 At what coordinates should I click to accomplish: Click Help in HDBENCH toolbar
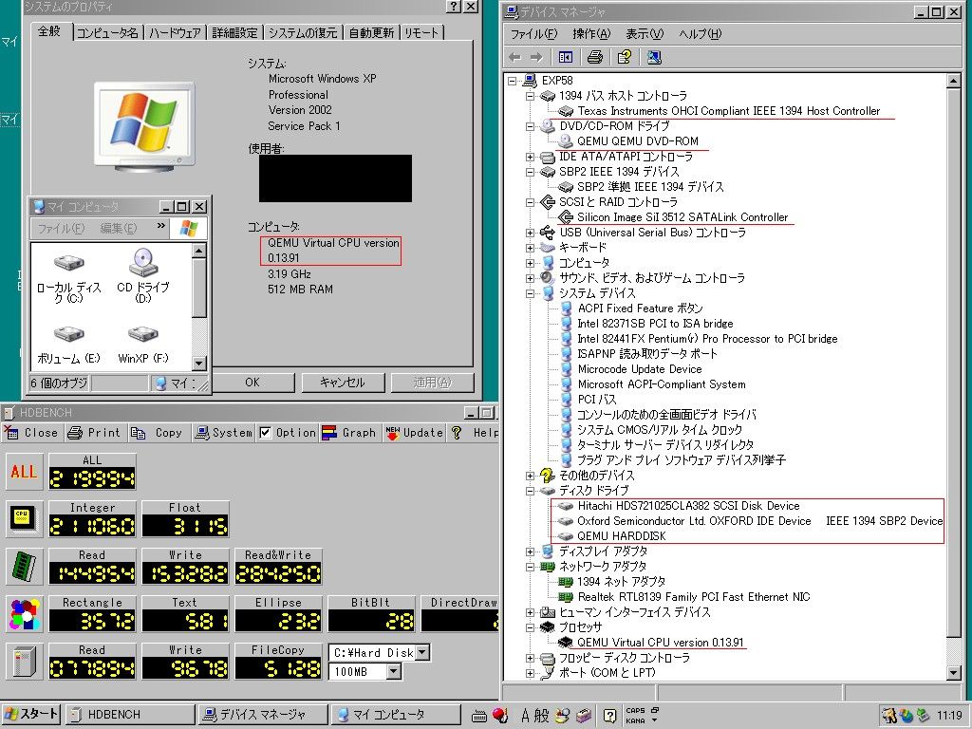click(x=475, y=433)
